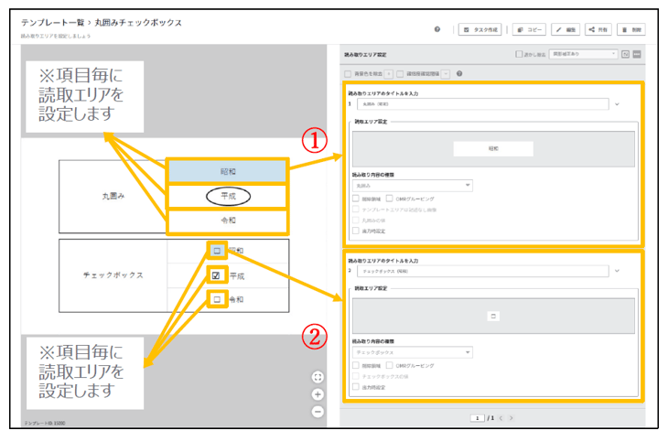Click テンプレート一覧 breadcrumb link
Image resolution: width=668 pixels, height=441 pixels.
[x=53, y=22]
